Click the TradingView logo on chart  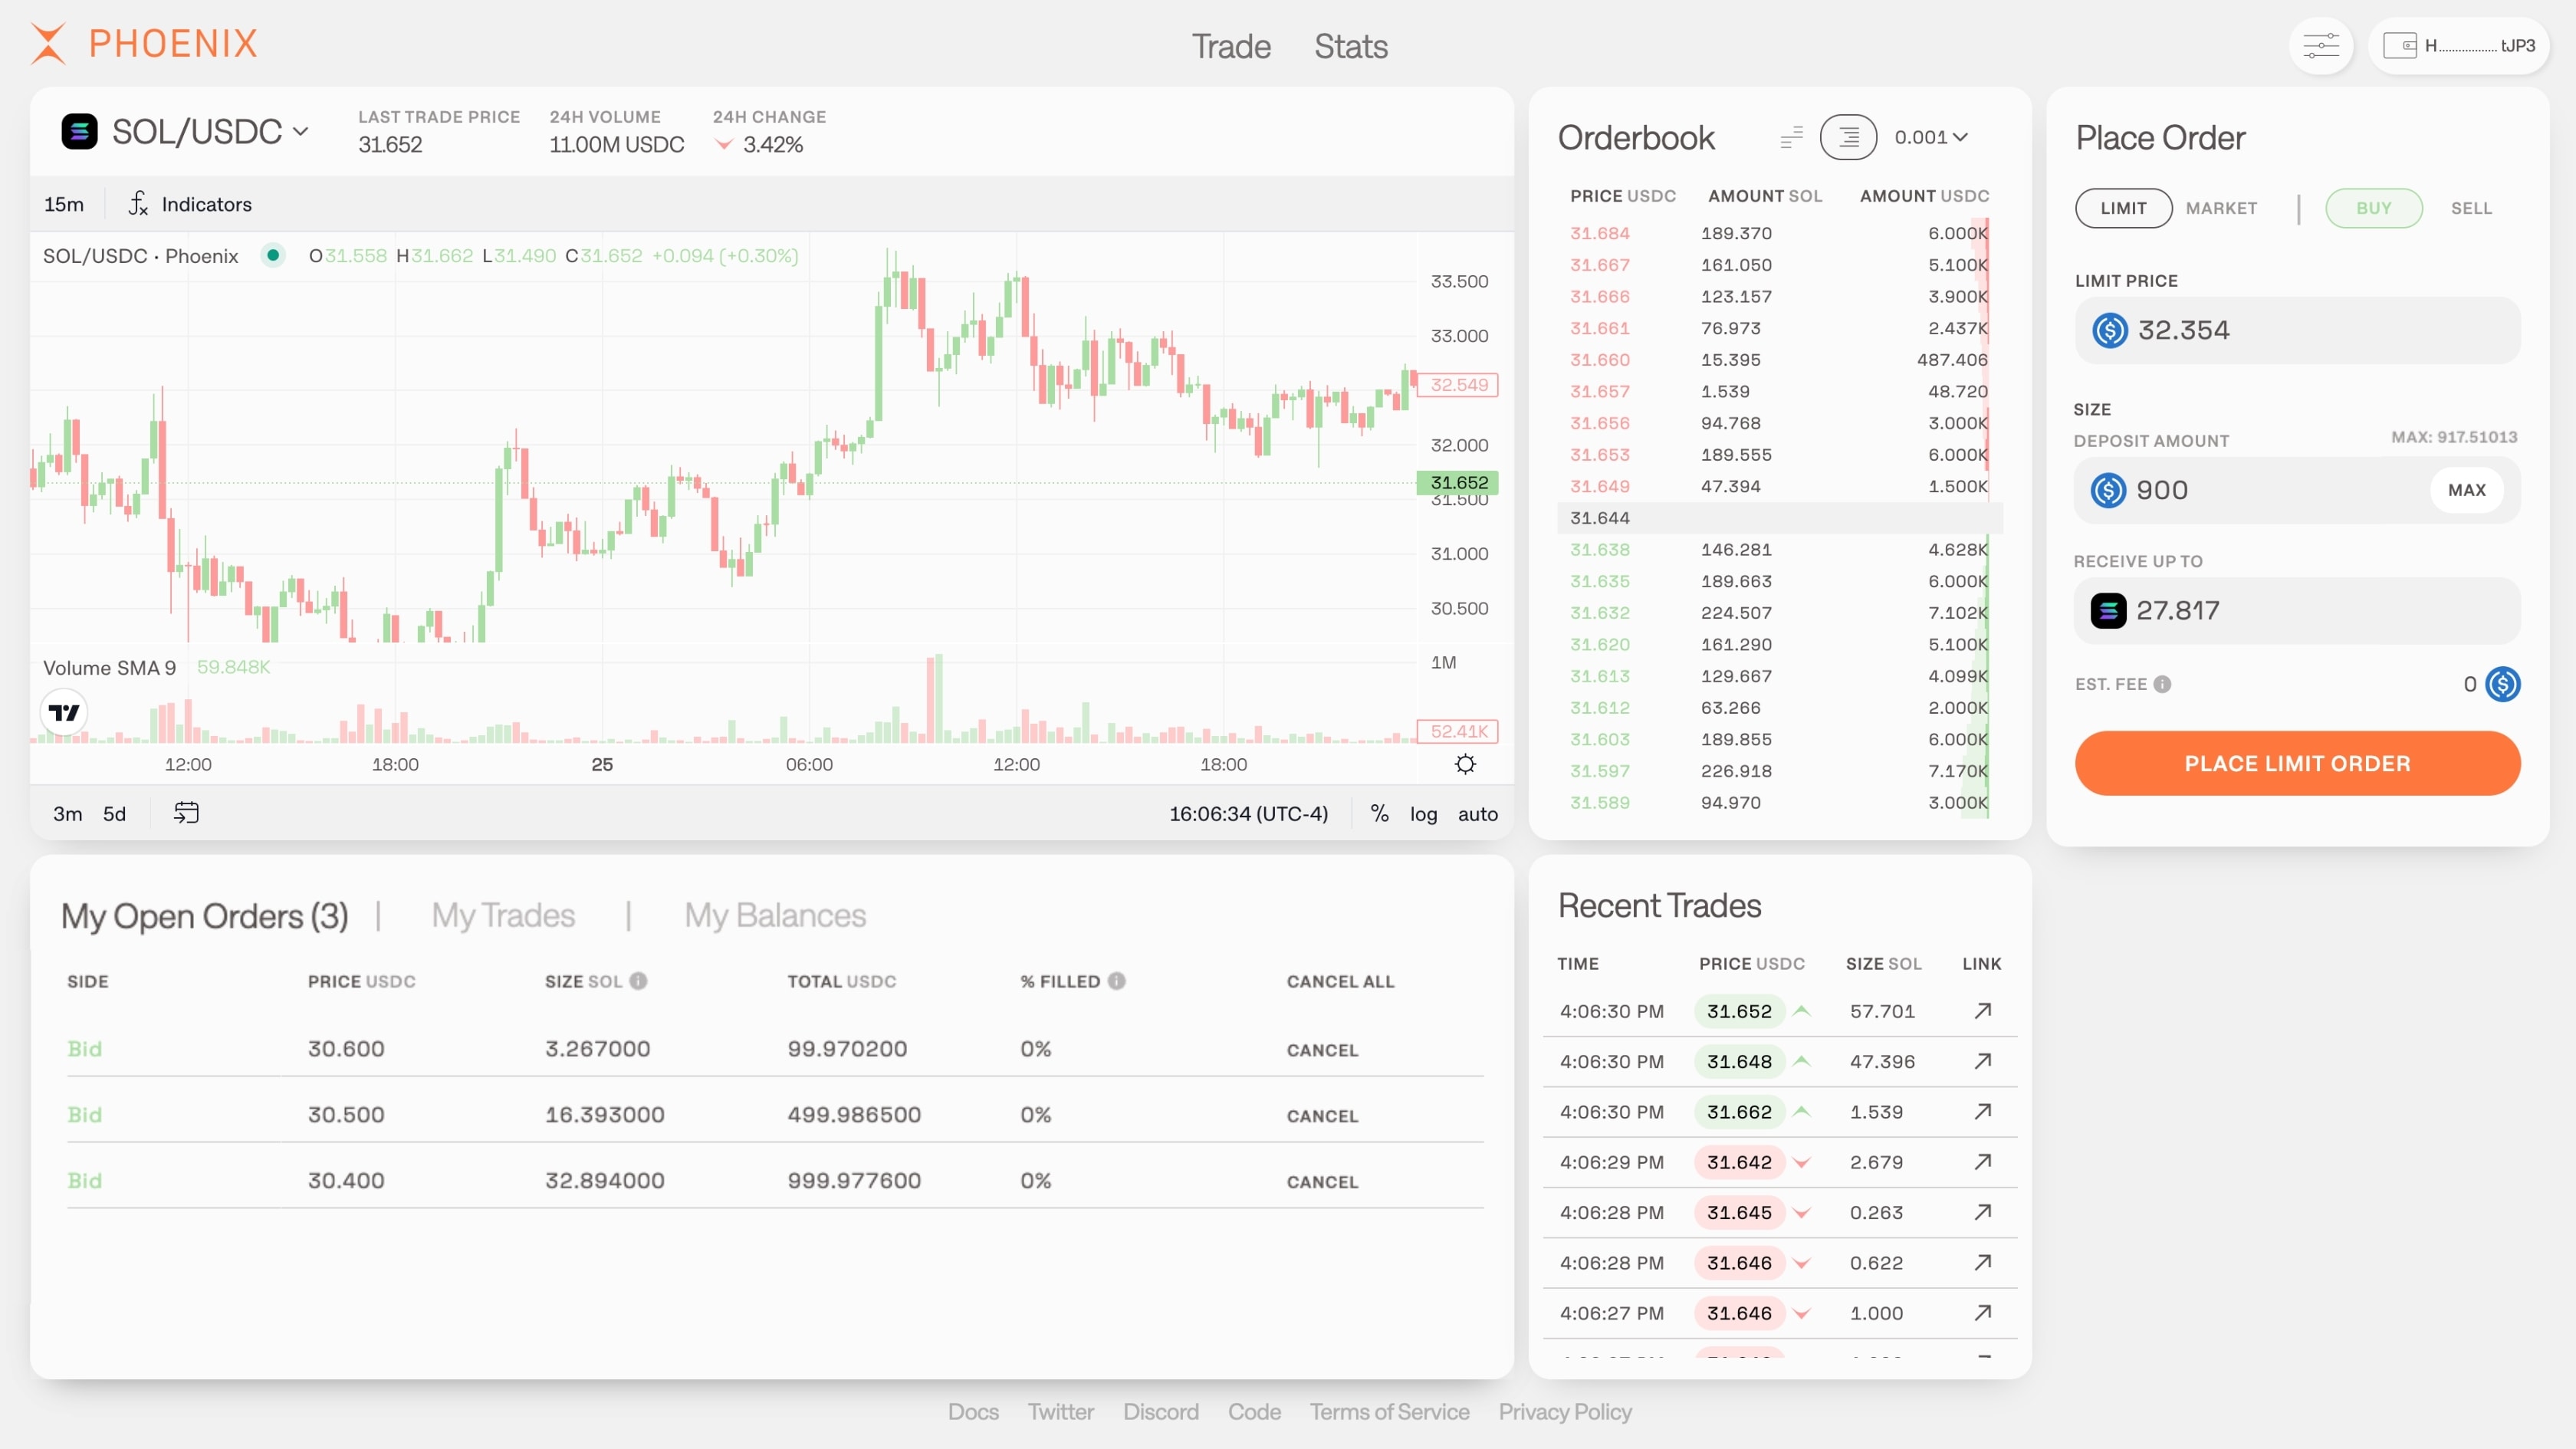coord(64,712)
